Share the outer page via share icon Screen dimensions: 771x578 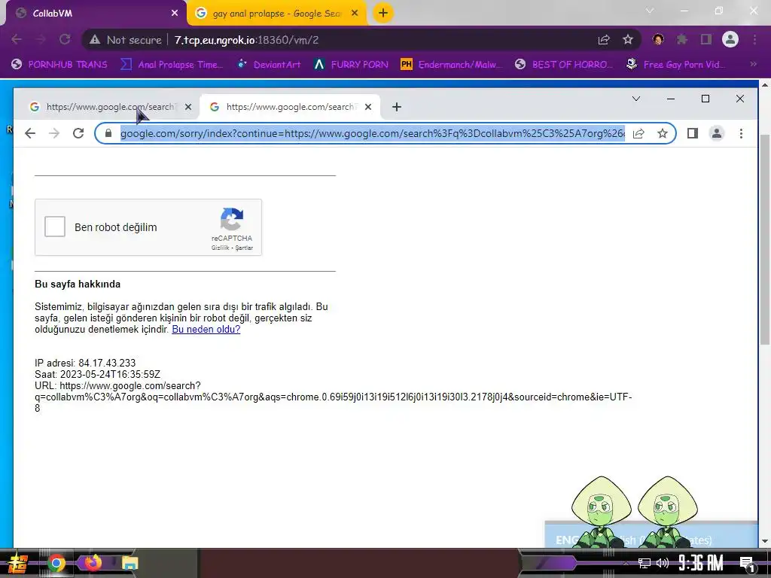(604, 40)
